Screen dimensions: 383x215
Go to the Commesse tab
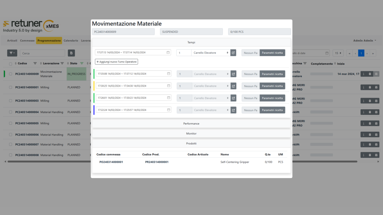coord(27,40)
